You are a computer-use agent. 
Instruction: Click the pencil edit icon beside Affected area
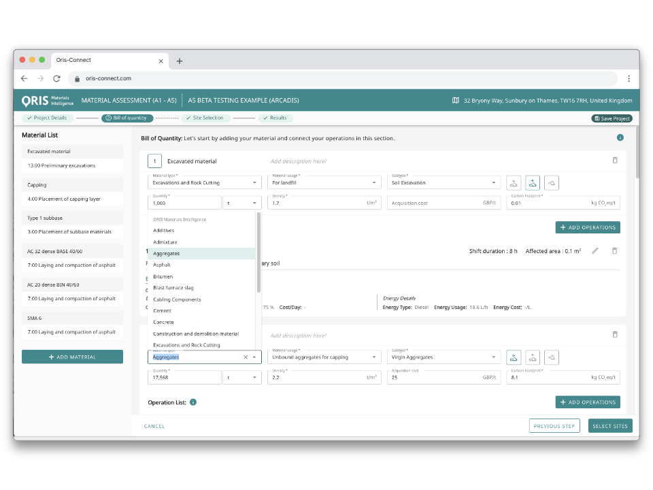click(595, 251)
